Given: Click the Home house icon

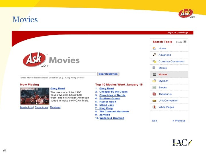Looking at the screenshot, I should [x=154, y=48].
